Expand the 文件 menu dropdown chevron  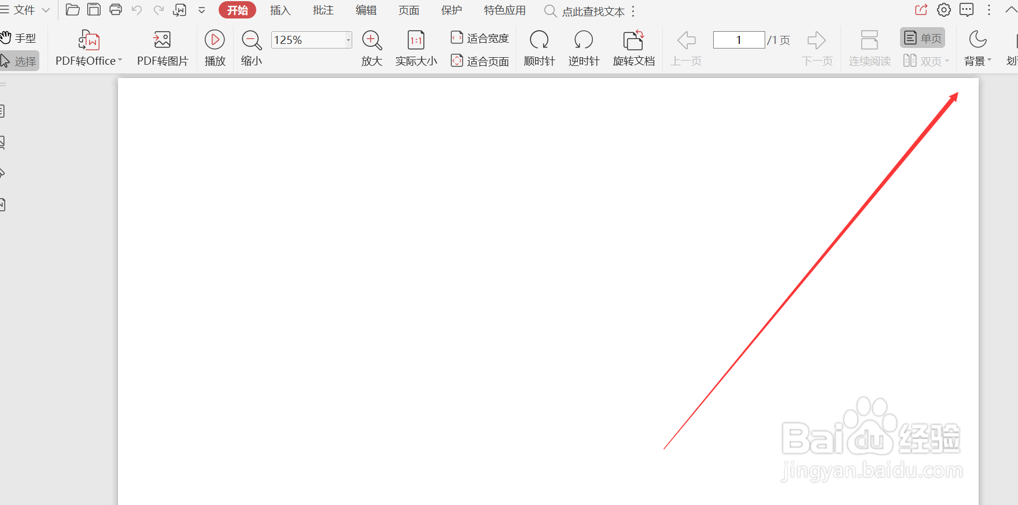46,10
